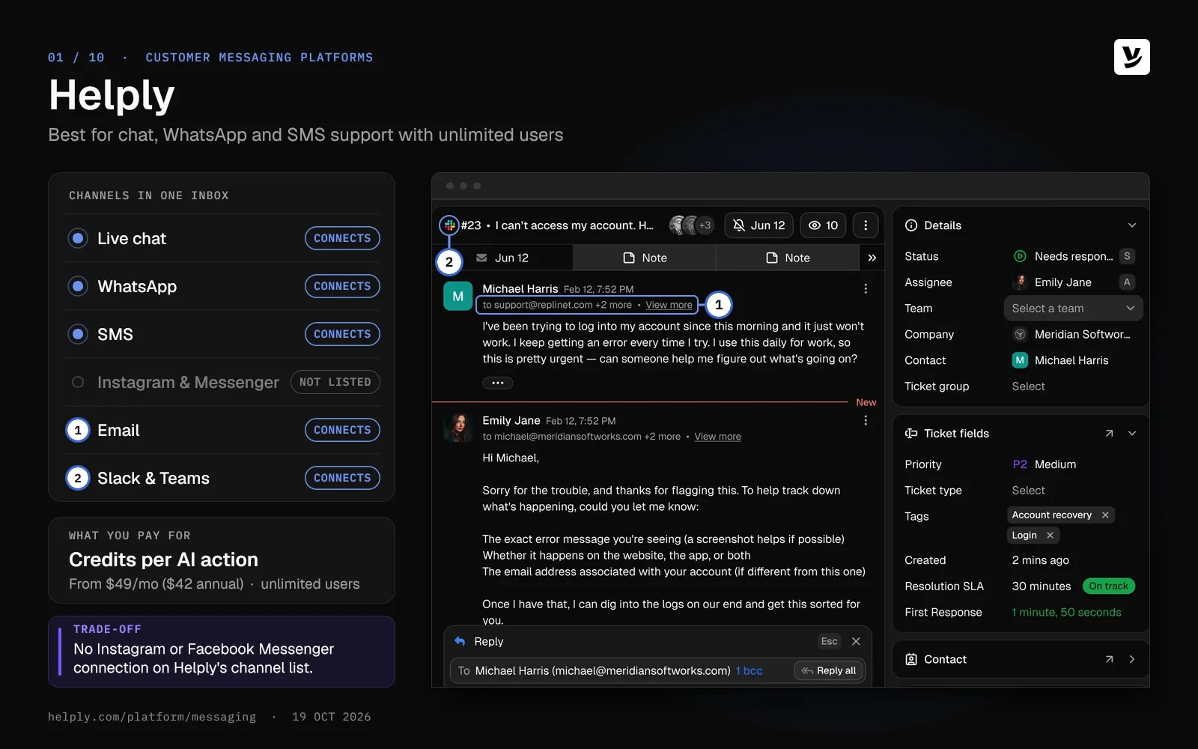Click CONNECTS badge for Slack & Teams
The image size is (1198, 749).
tap(342, 478)
